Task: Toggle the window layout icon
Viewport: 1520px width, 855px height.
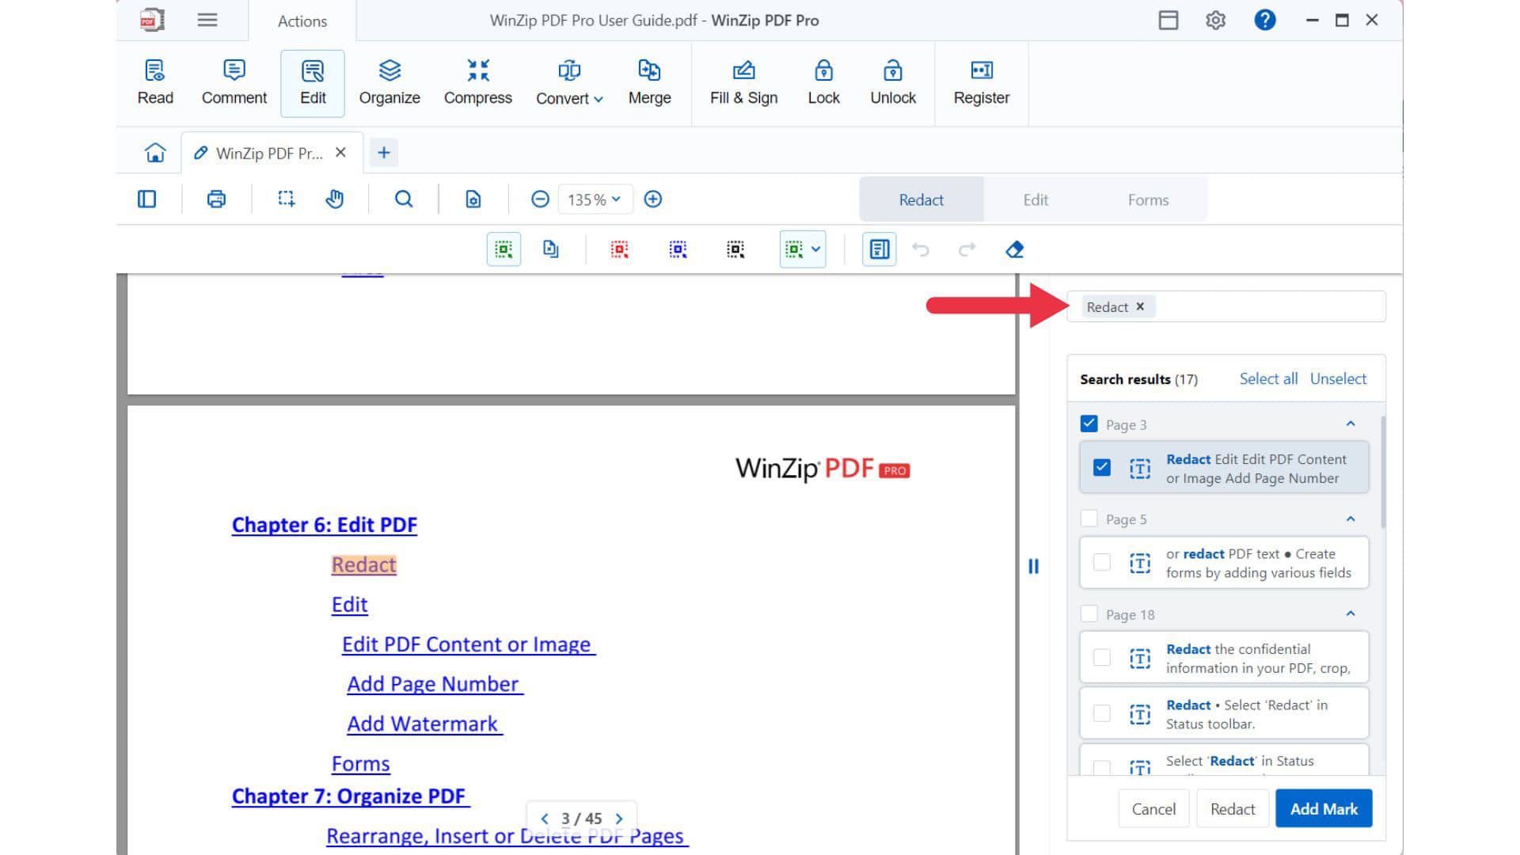Action: click(x=1168, y=20)
